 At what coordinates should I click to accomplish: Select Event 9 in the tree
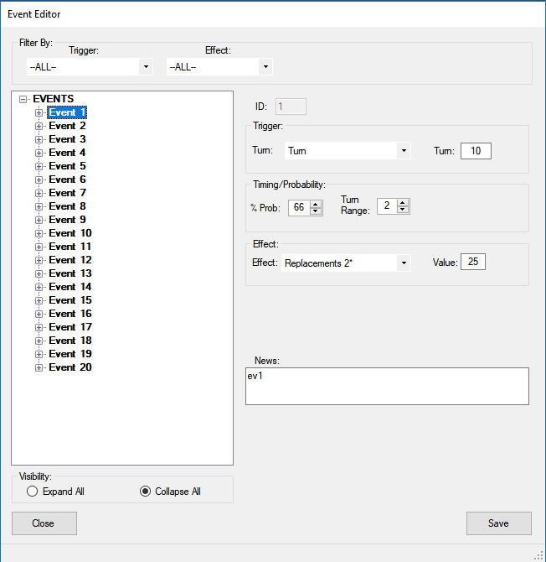coord(67,220)
